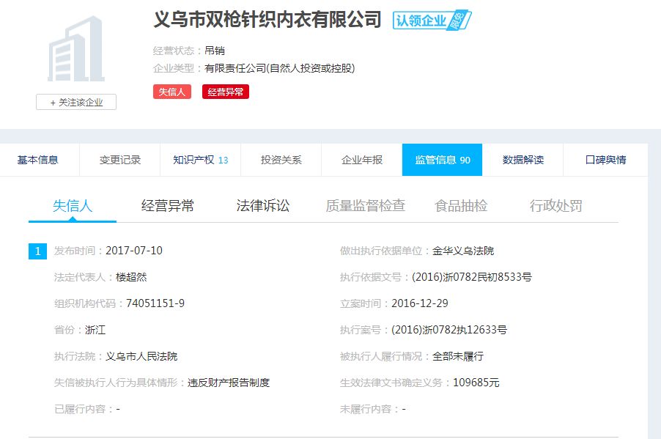This screenshot has height=439, width=661.
Task: View the 投资关系 tab
Action: (280, 159)
